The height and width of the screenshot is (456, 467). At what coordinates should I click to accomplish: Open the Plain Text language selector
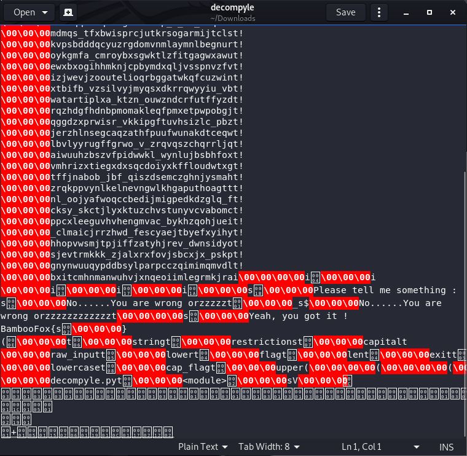coord(203,447)
